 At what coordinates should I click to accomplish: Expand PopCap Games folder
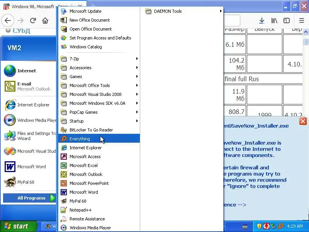point(99,112)
